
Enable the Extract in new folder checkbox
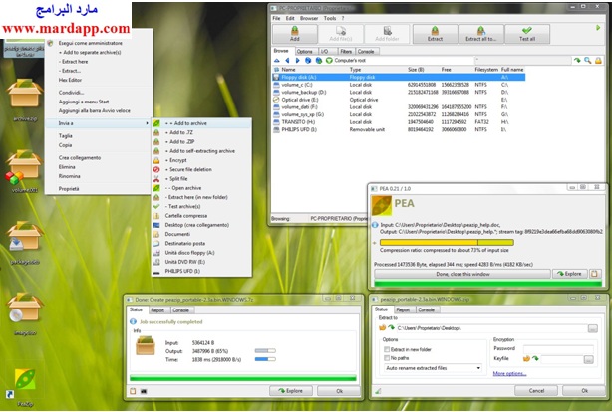pos(387,349)
